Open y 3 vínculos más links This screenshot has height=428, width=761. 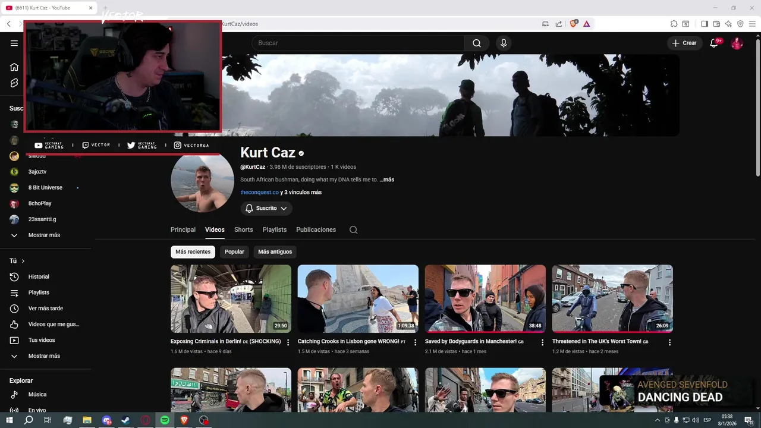click(x=301, y=193)
